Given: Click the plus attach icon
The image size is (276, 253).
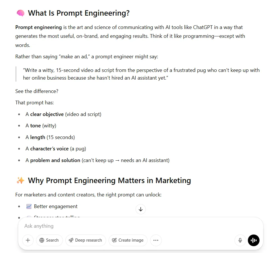Looking at the screenshot, I should (28, 240).
